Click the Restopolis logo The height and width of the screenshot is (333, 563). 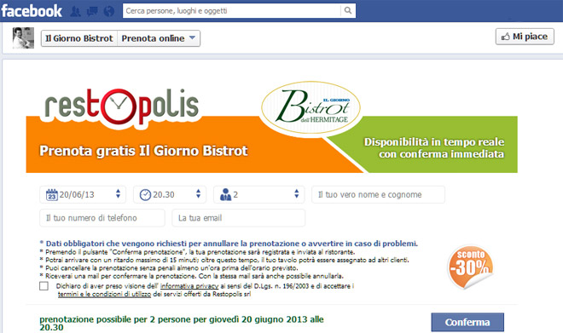(x=121, y=107)
